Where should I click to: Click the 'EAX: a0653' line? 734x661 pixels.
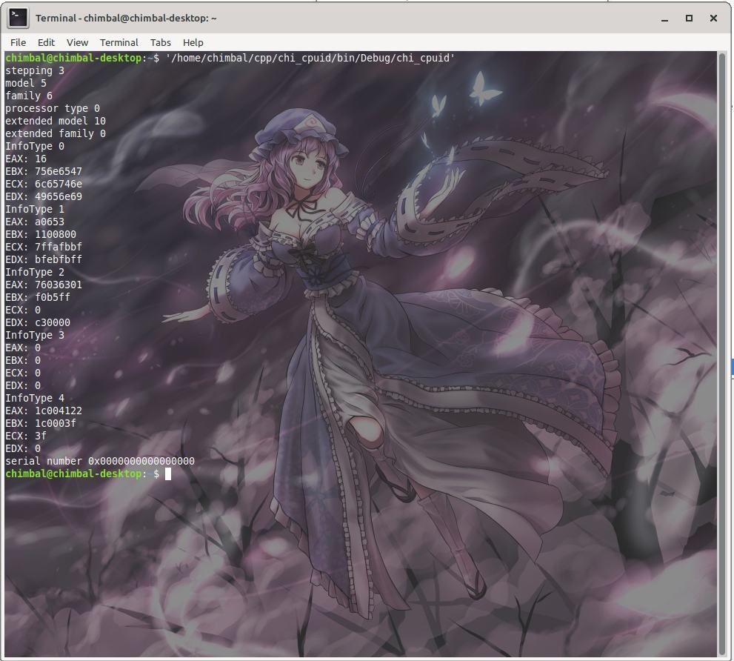35,222
